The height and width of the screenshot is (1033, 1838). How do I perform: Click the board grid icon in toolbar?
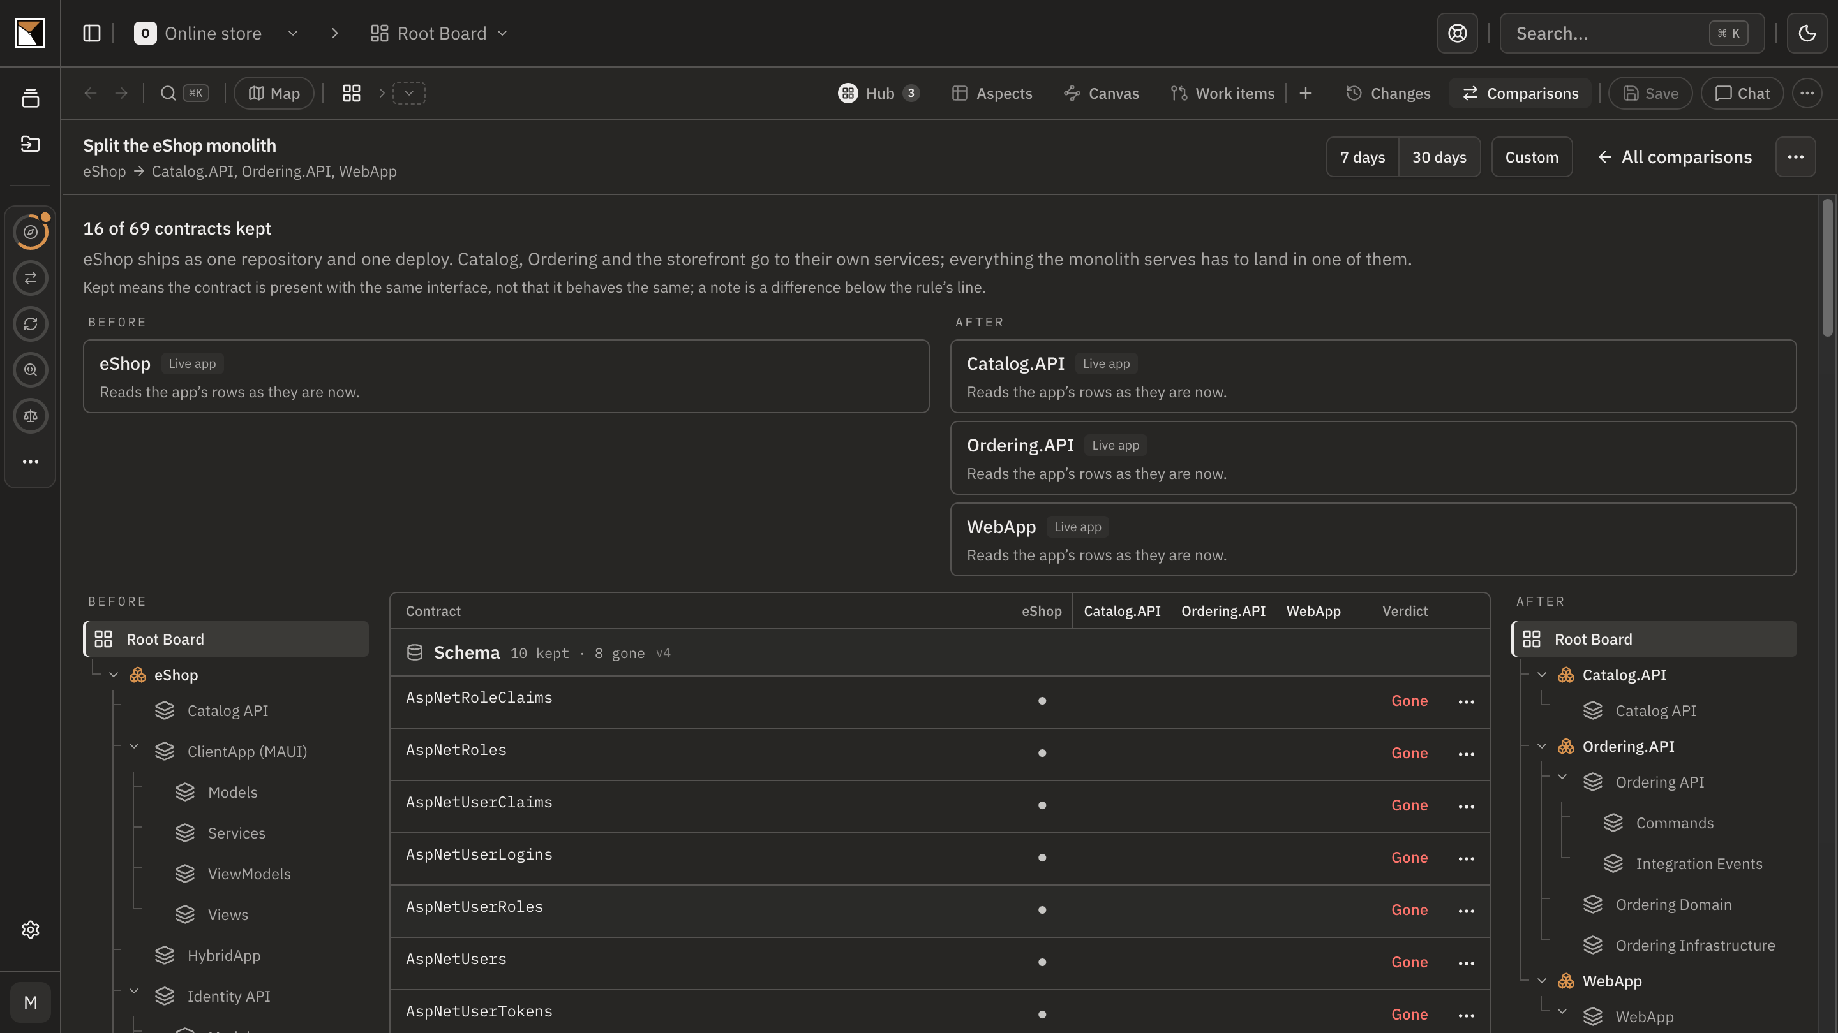[351, 93]
